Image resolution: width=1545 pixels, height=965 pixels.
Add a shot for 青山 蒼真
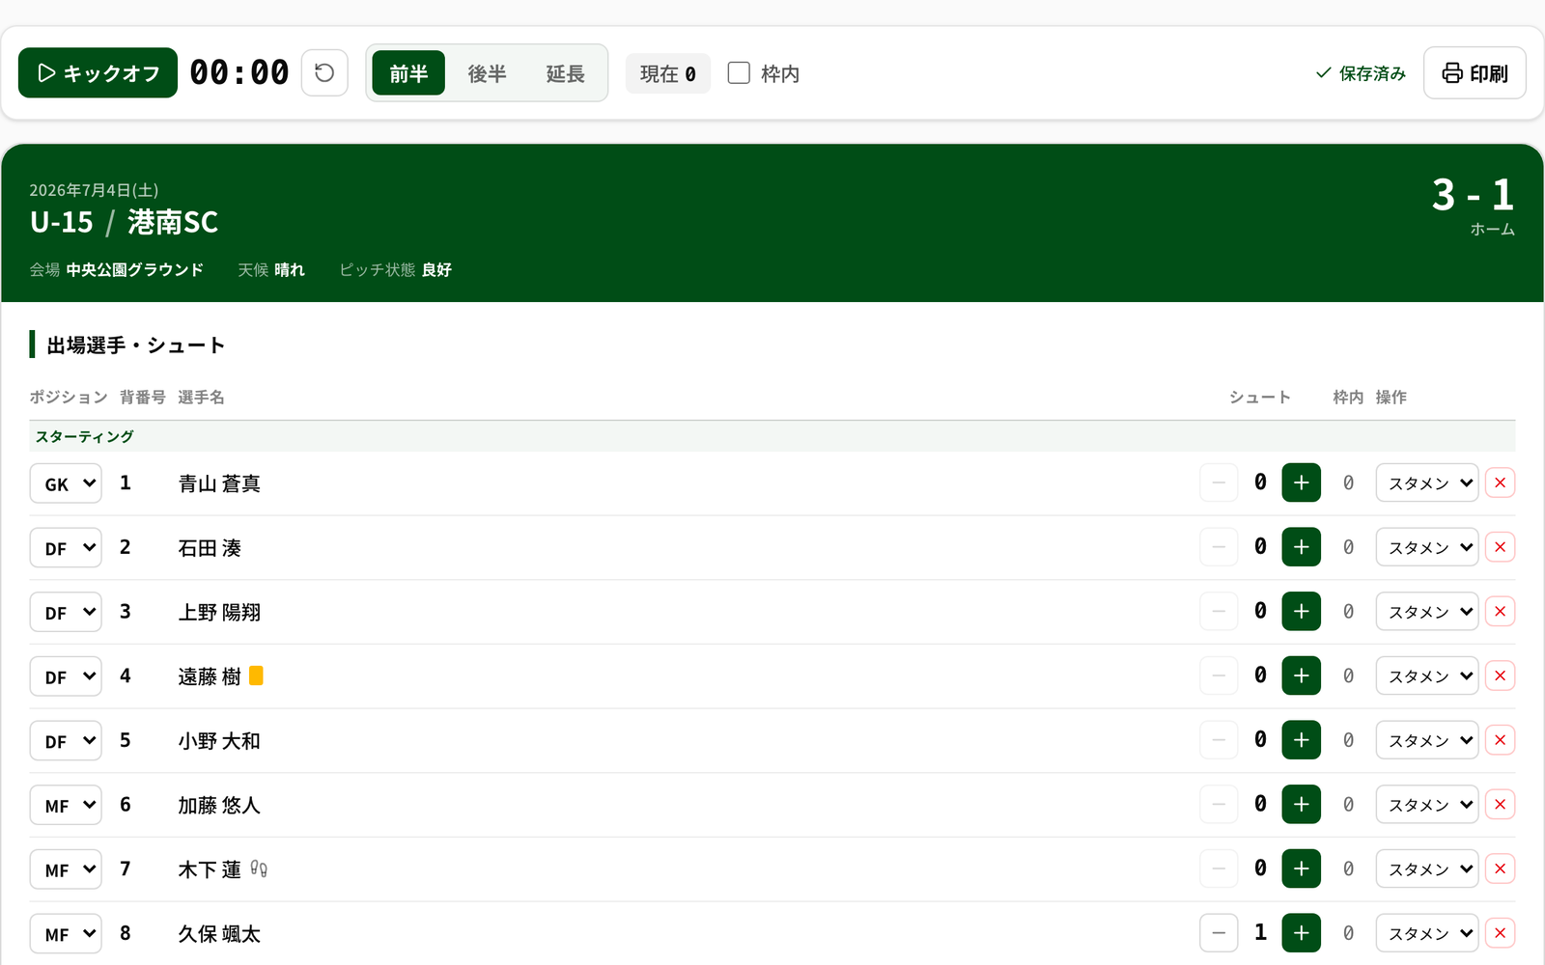1301,482
